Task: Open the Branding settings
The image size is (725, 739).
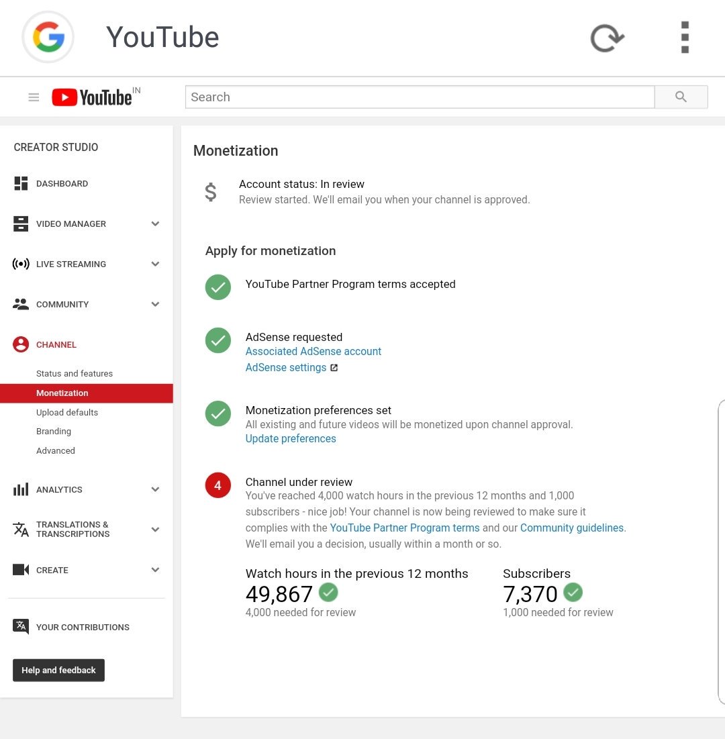Action: pyautogui.click(x=54, y=431)
